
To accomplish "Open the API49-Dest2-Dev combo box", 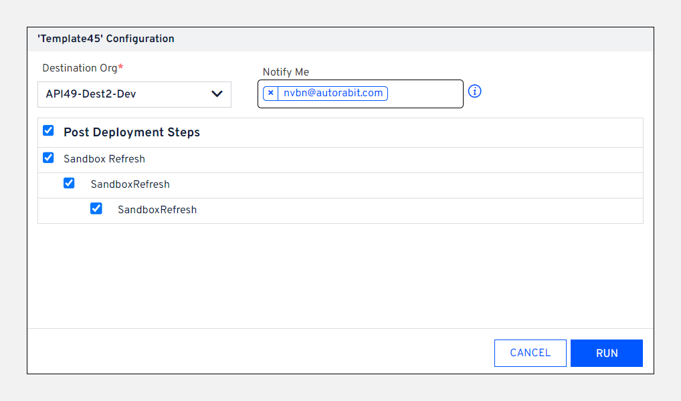I will tap(127, 94).
